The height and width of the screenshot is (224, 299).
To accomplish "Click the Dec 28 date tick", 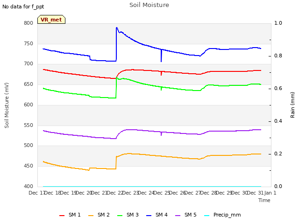I will 209,193.
